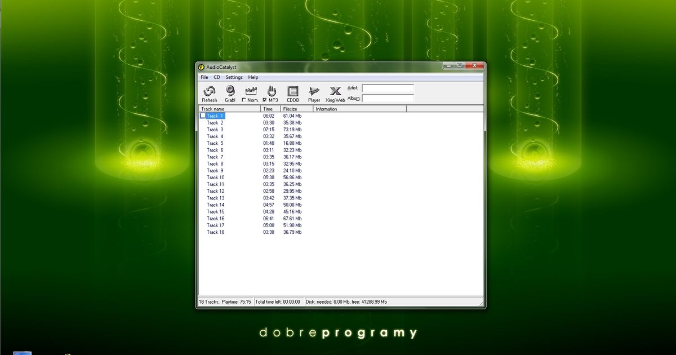Click the 06:41 time value
This screenshot has height=355, width=676.
click(x=269, y=218)
